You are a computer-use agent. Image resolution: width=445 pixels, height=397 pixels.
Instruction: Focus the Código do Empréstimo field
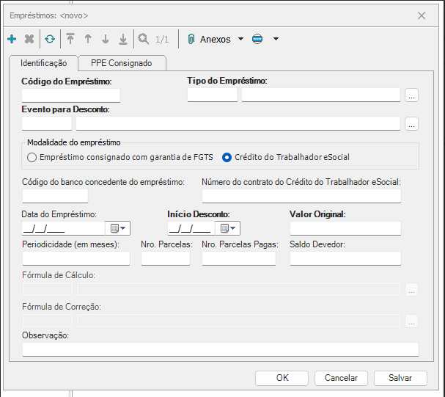[70, 95]
